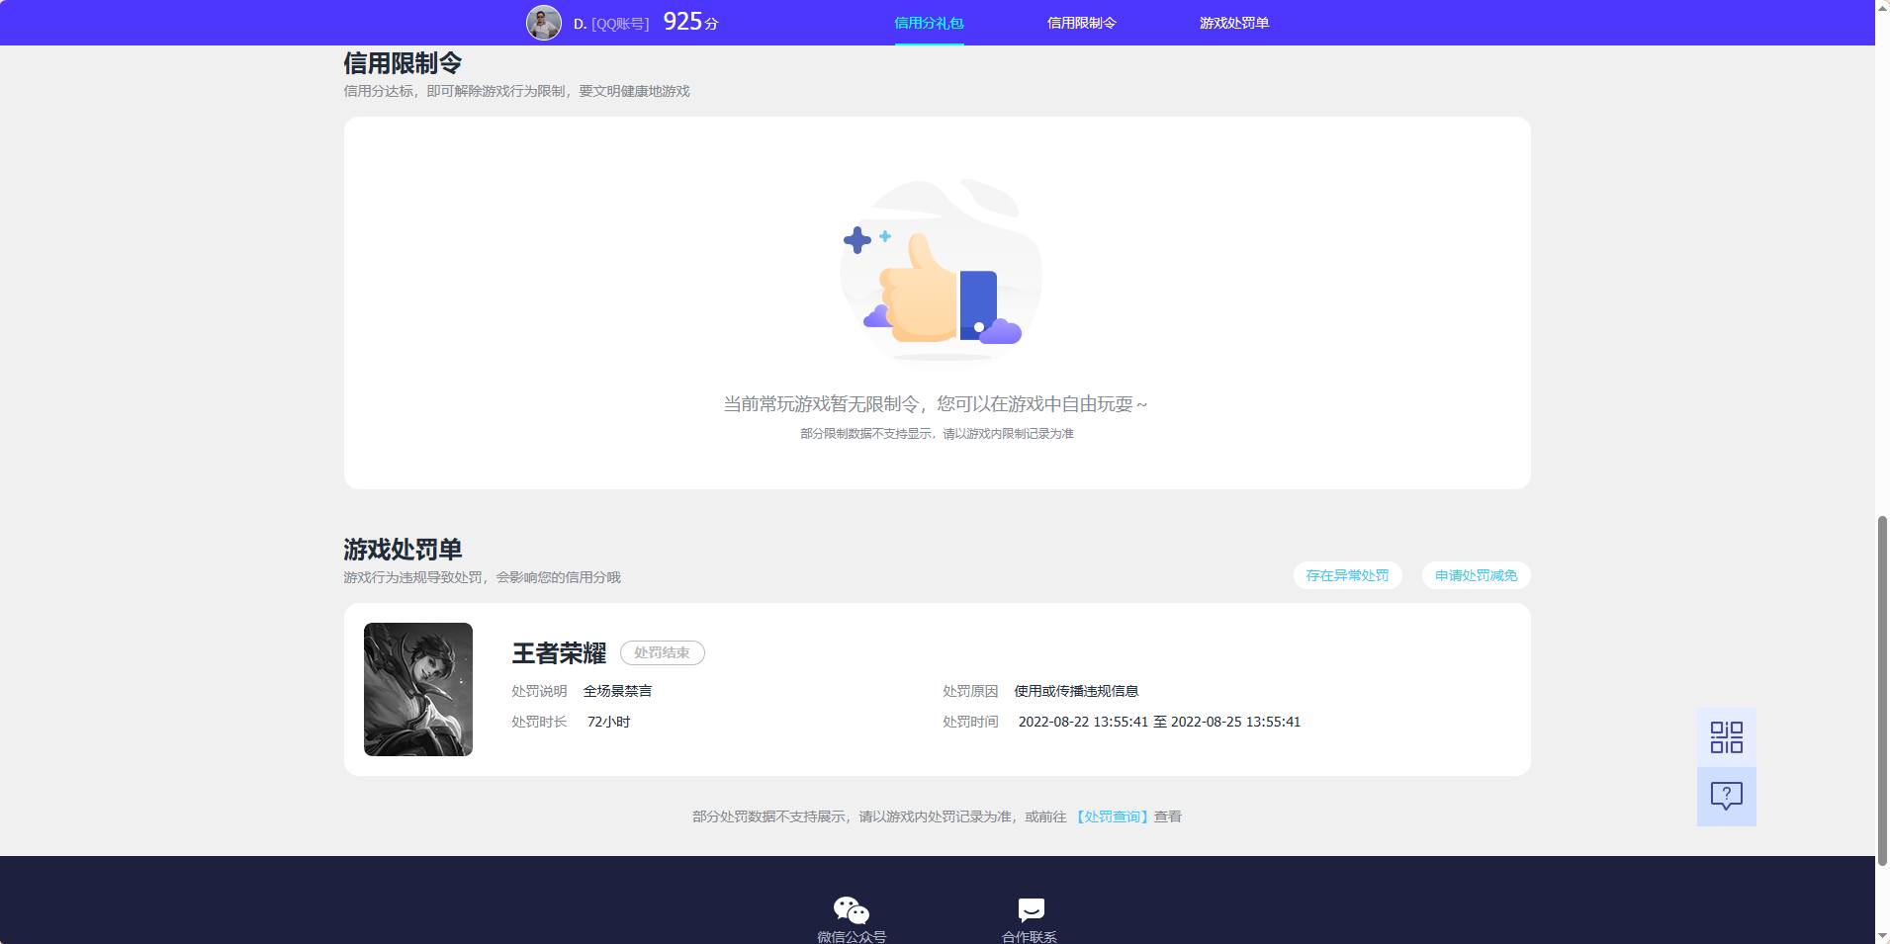Click the 王者荣耀 game thumbnail
Viewport: 1890px width, 944px height.
coord(418,689)
